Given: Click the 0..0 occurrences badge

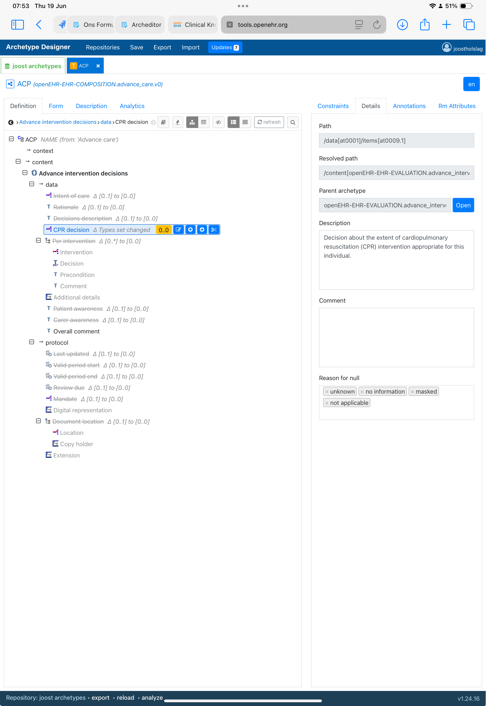Looking at the screenshot, I should coord(164,230).
